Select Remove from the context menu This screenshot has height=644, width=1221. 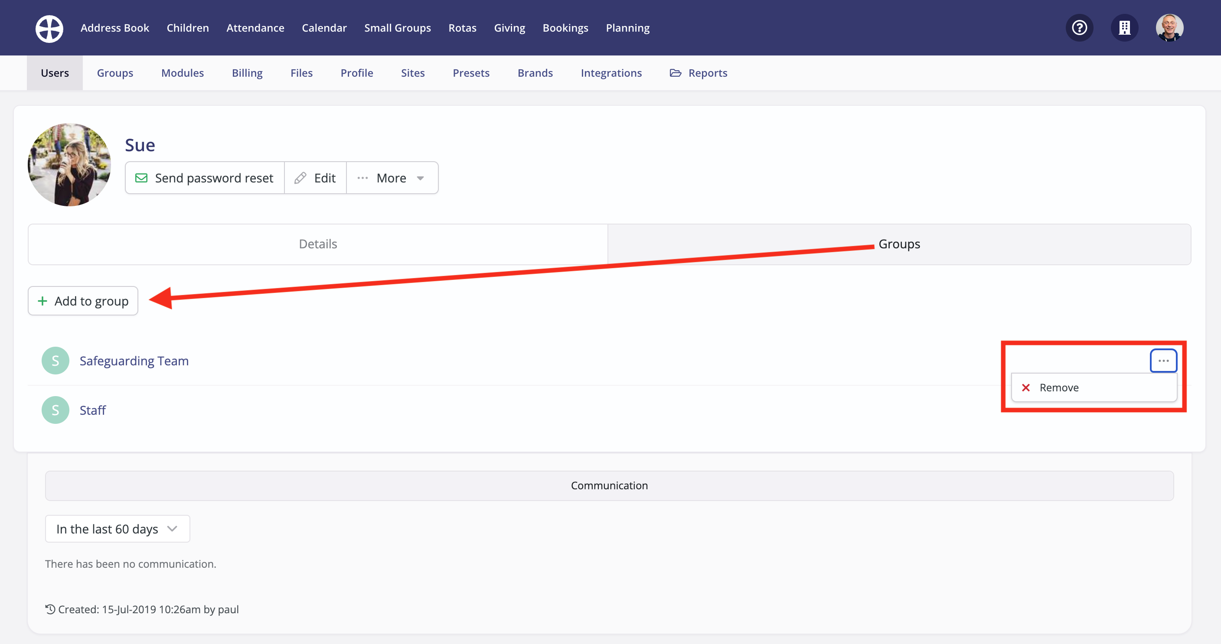click(x=1060, y=387)
